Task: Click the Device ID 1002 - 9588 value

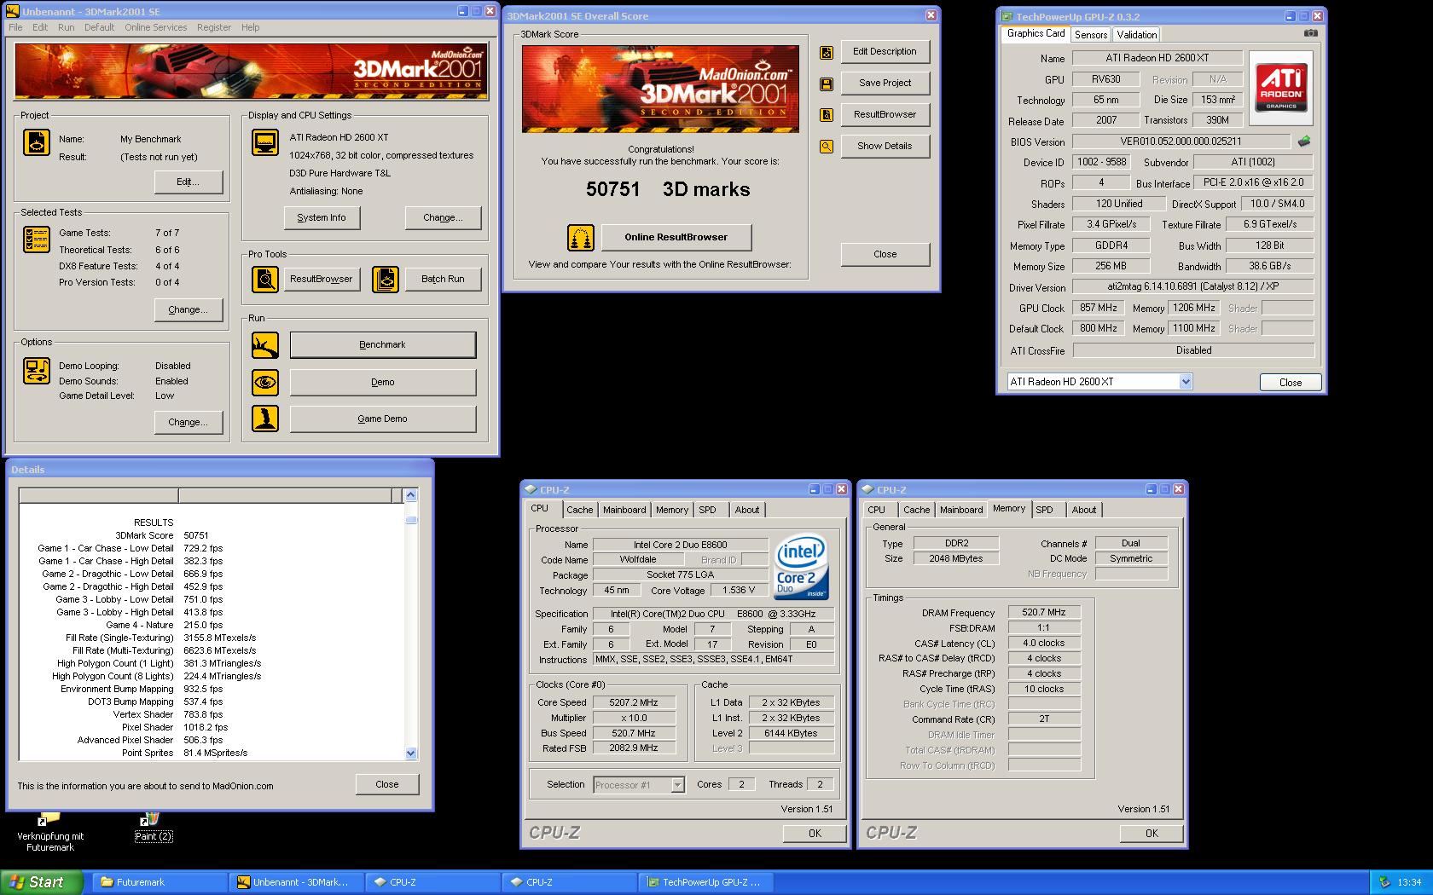Action: pyautogui.click(x=1101, y=161)
